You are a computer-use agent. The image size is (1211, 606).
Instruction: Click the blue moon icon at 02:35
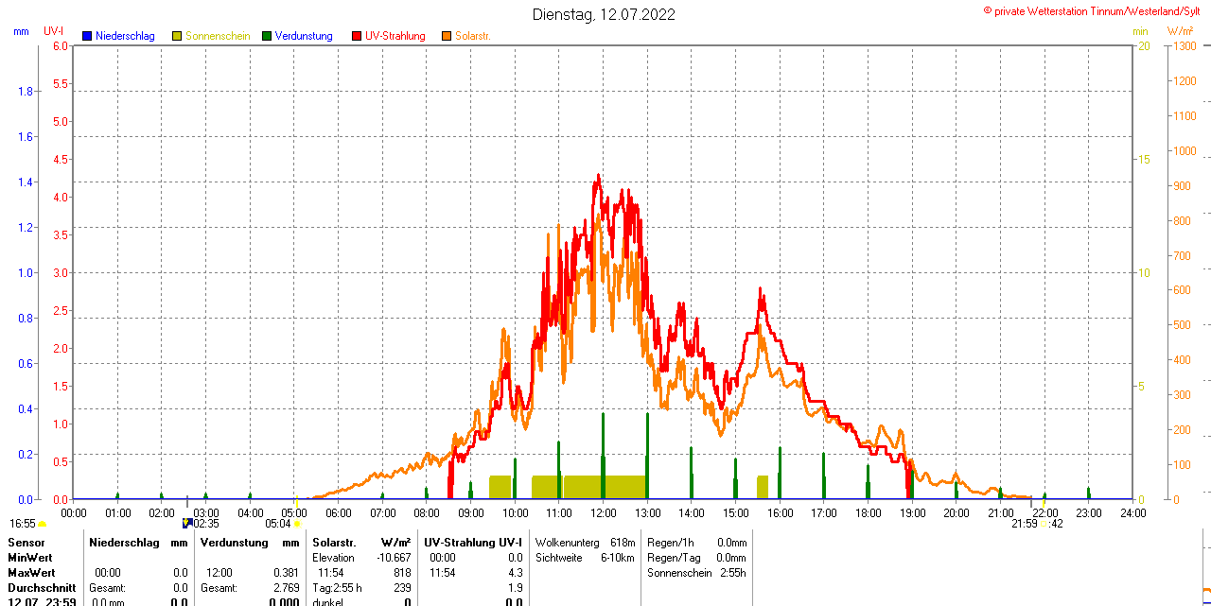[x=187, y=522]
